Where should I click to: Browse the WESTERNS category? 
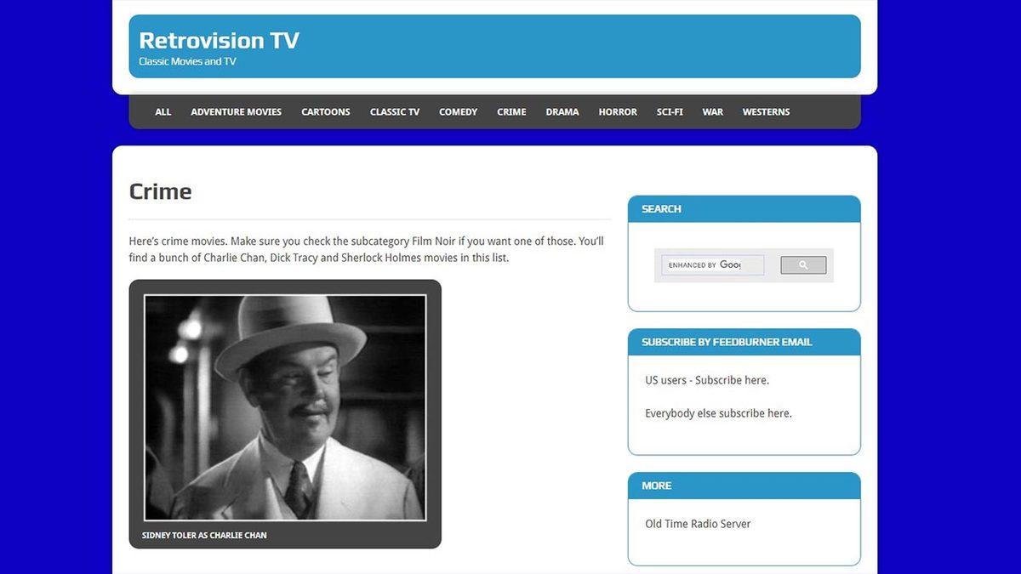point(766,111)
